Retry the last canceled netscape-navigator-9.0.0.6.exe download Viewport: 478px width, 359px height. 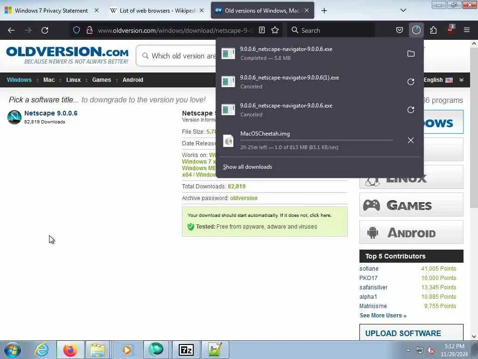coord(411,110)
